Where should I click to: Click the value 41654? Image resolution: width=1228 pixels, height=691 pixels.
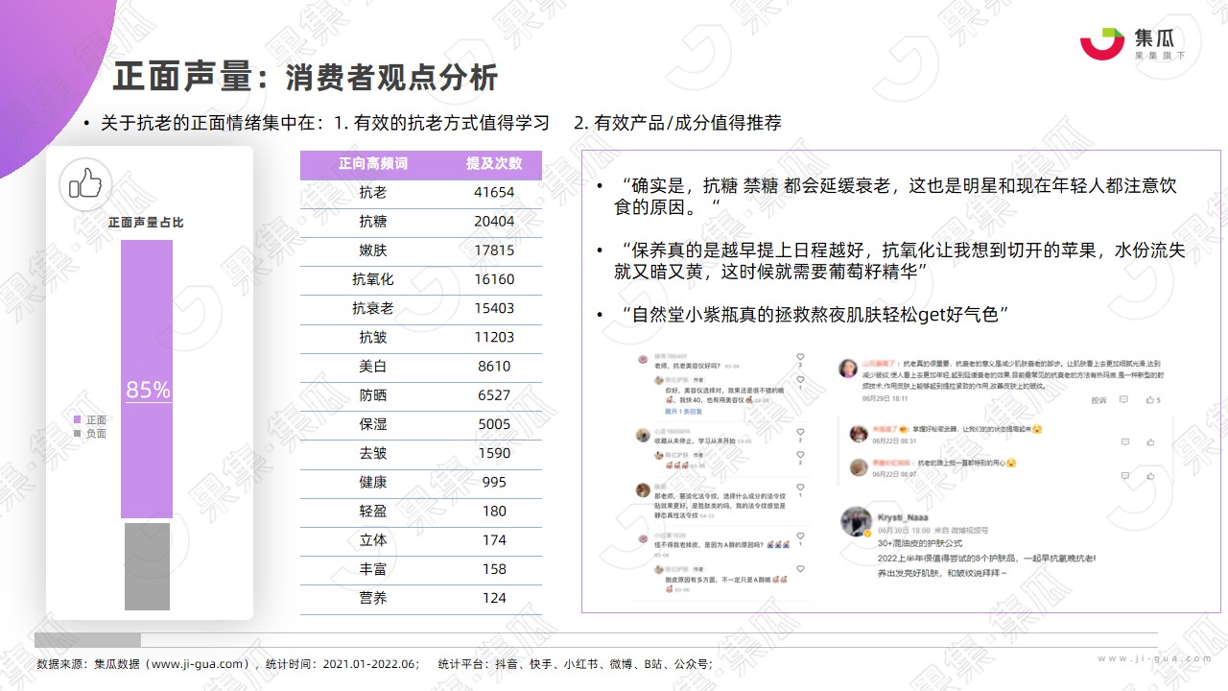(x=494, y=193)
